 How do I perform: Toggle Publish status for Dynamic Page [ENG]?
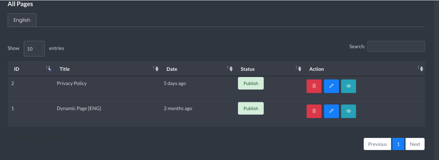(x=251, y=108)
